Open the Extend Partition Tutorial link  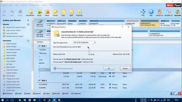click(65, 69)
